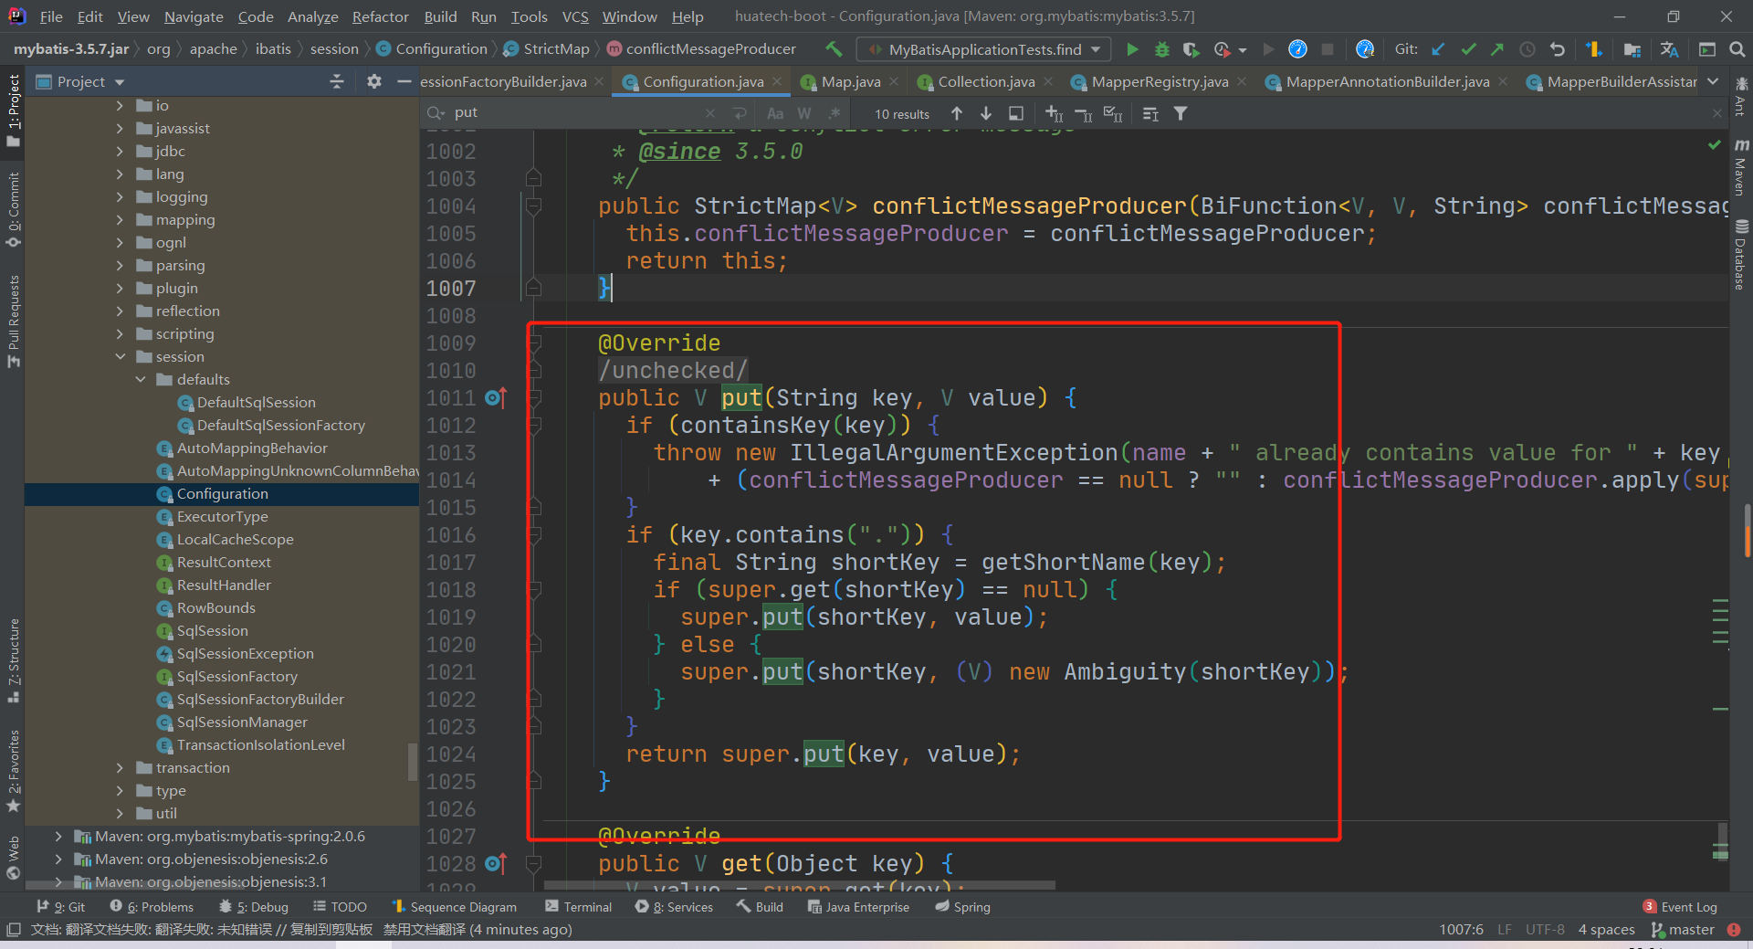Toggle the Z: Structure tool window
Screen dimensions: 1753x949
(x=13, y=660)
